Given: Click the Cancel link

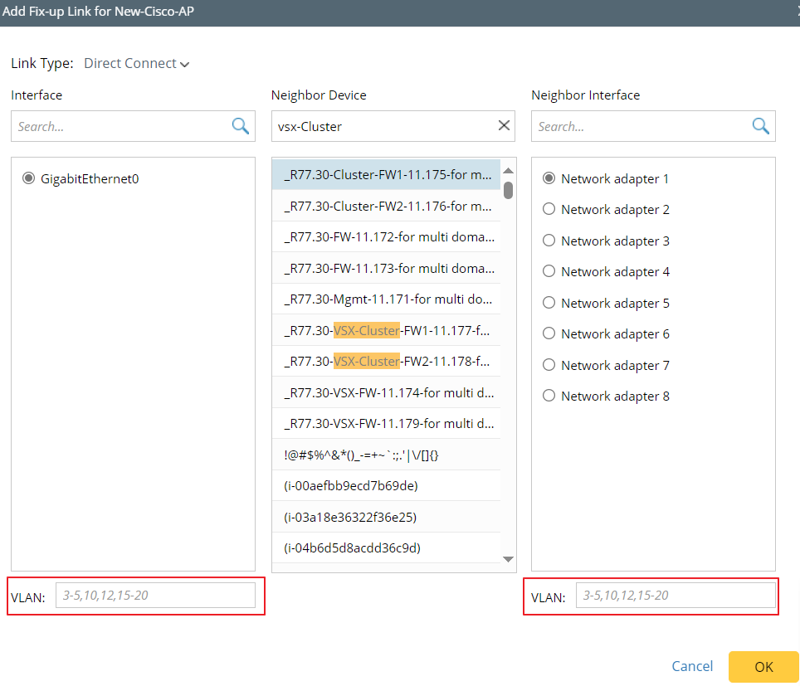Looking at the screenshot, I should pyautogui.click(x=692, y=666).
